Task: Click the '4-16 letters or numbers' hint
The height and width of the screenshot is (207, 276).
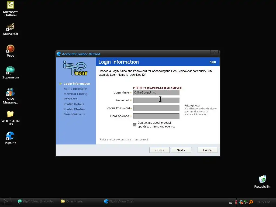Action: (157, 88)
